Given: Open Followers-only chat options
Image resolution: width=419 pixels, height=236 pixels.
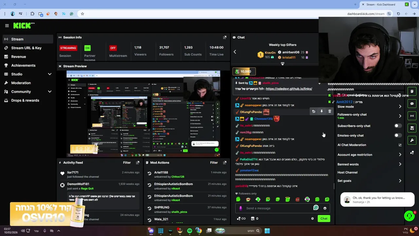Looking at the screenshot, I should coord(369,116).
